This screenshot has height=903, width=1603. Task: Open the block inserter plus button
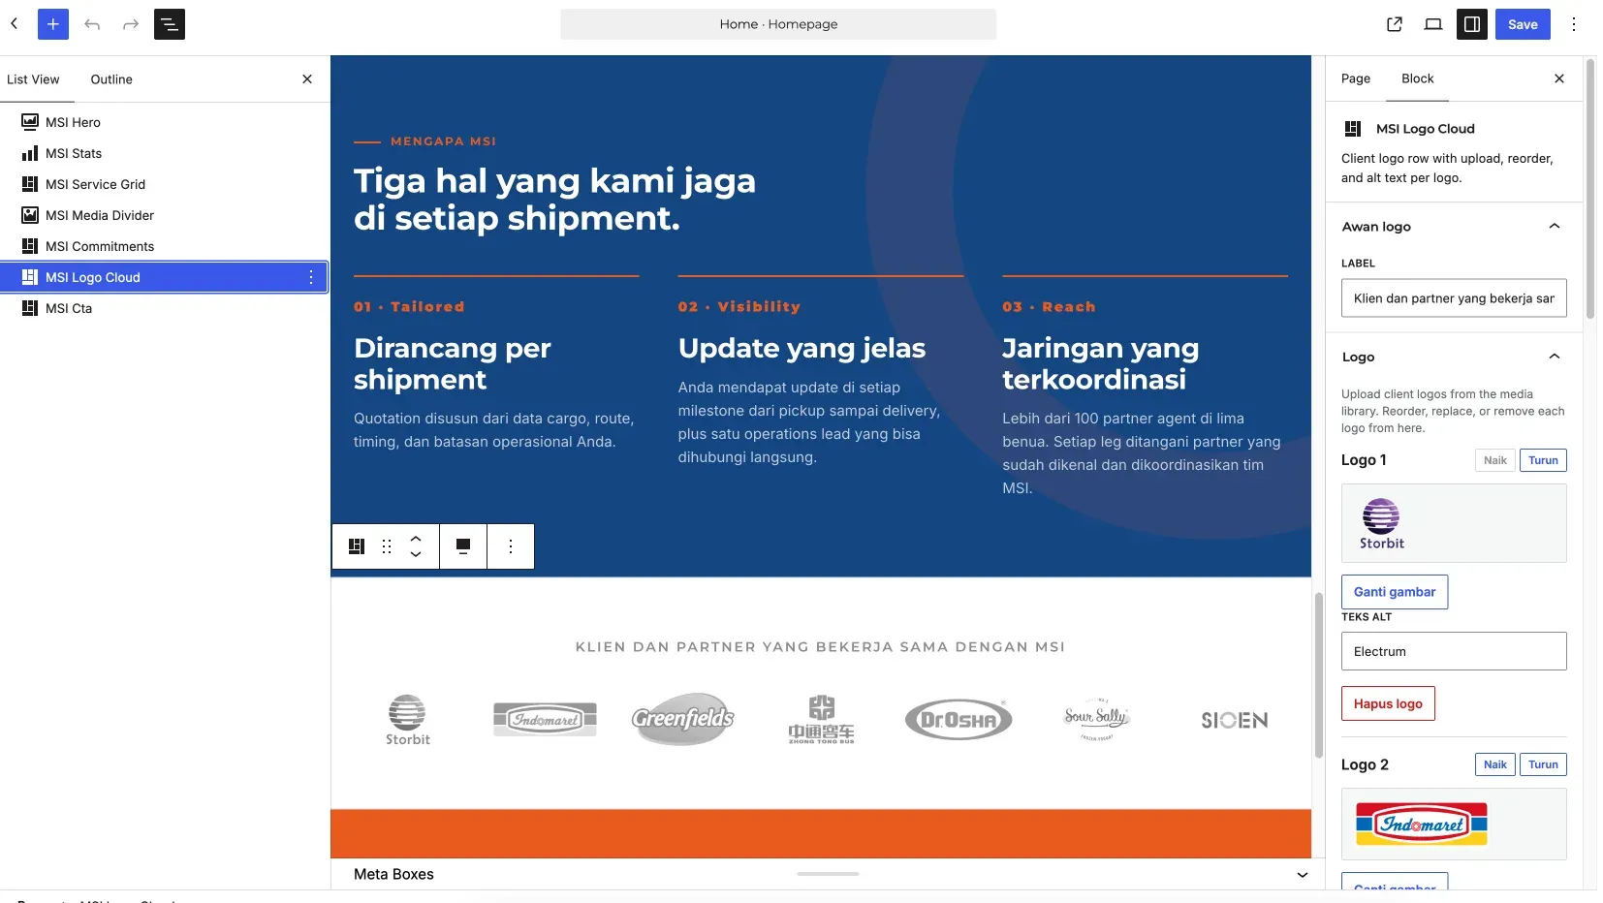[x=53, y=24]
